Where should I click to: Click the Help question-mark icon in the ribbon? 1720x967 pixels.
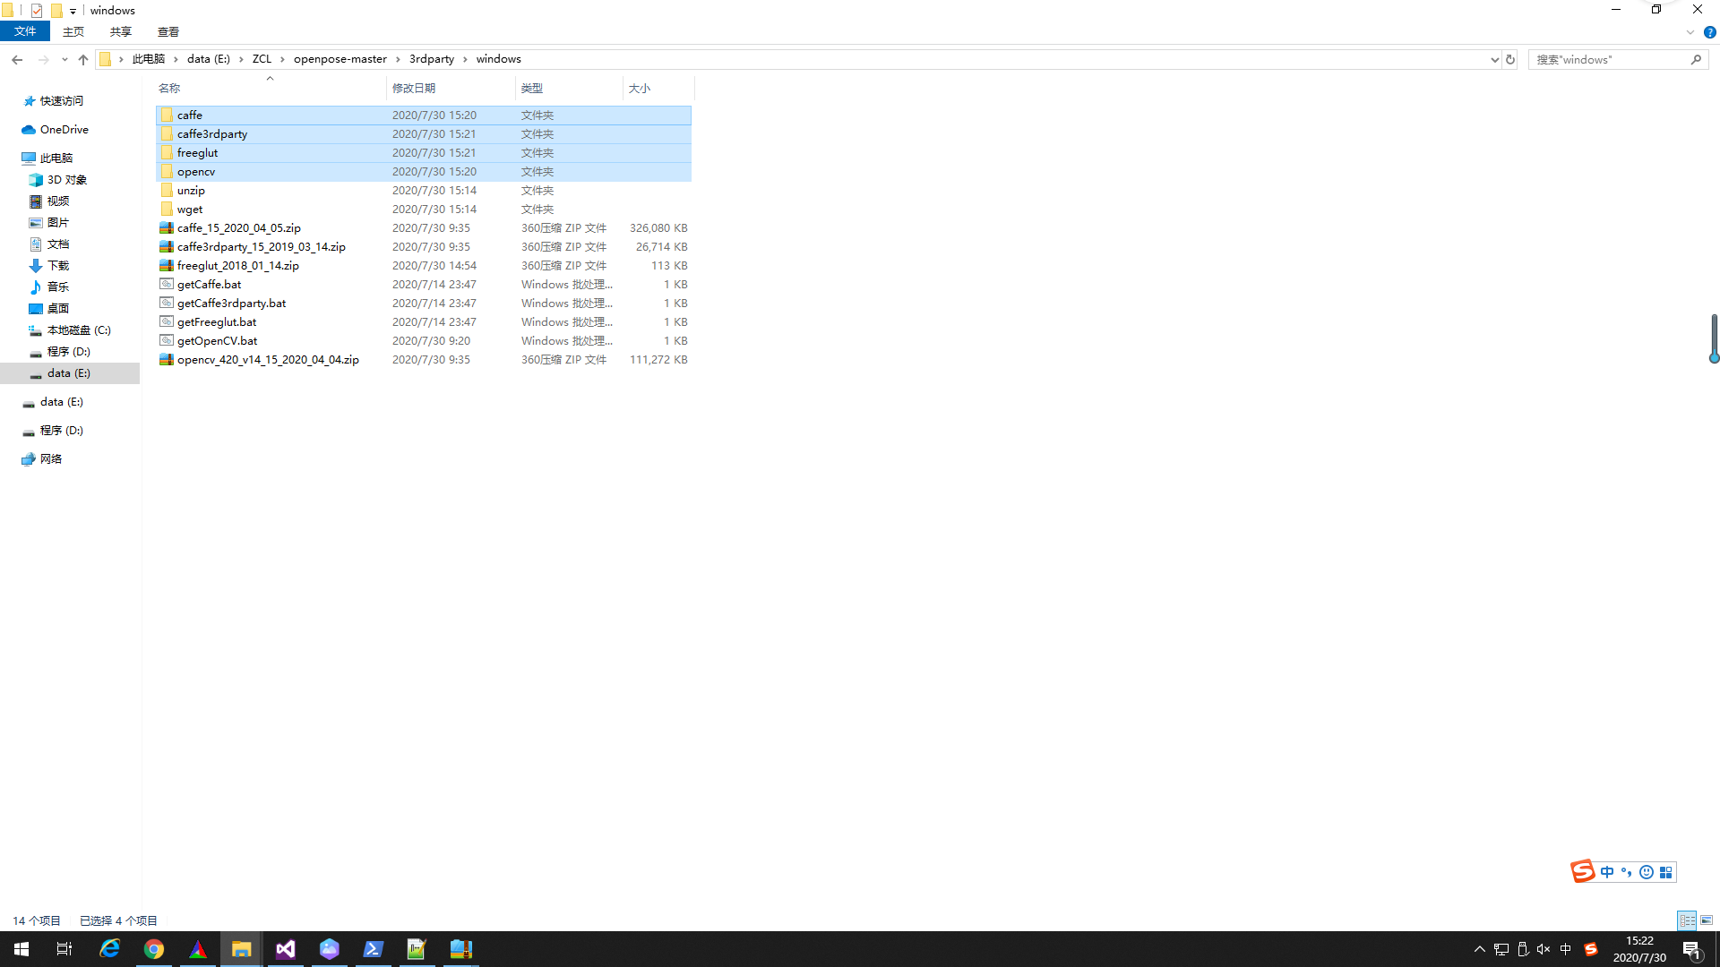[1709, 31]
